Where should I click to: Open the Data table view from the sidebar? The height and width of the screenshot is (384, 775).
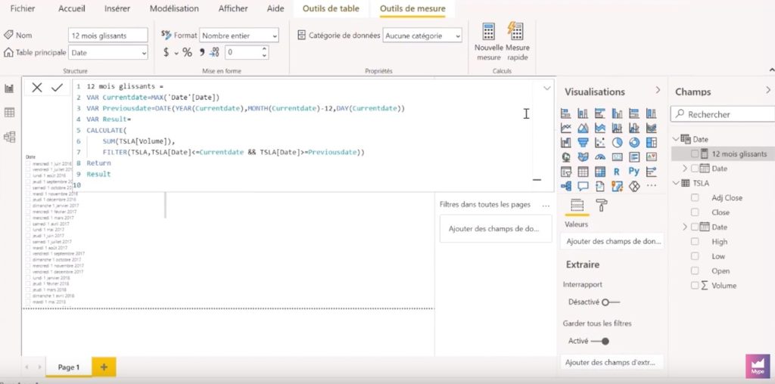[9, 113]
